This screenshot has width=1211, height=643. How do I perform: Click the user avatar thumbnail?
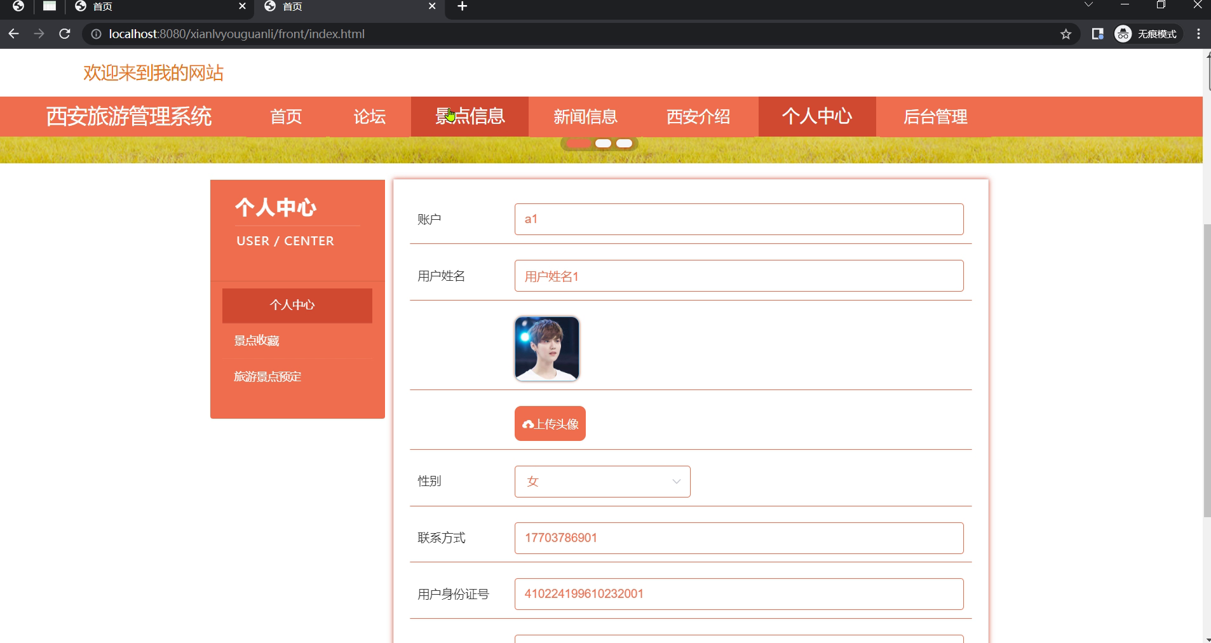point(547,349)
